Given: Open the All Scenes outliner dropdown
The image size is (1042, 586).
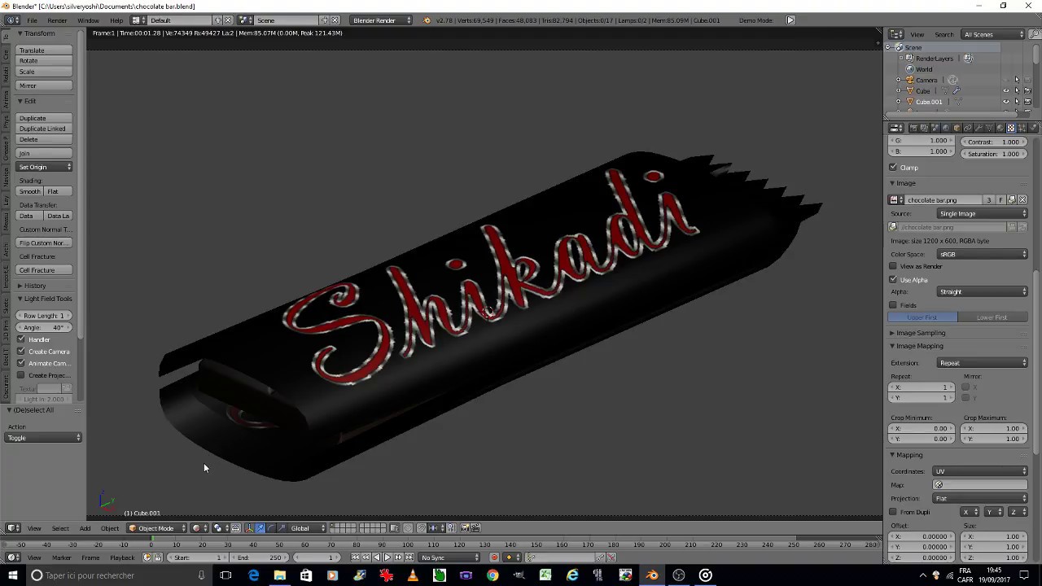Looking at the screenshot, I should [x=993, y=34].
